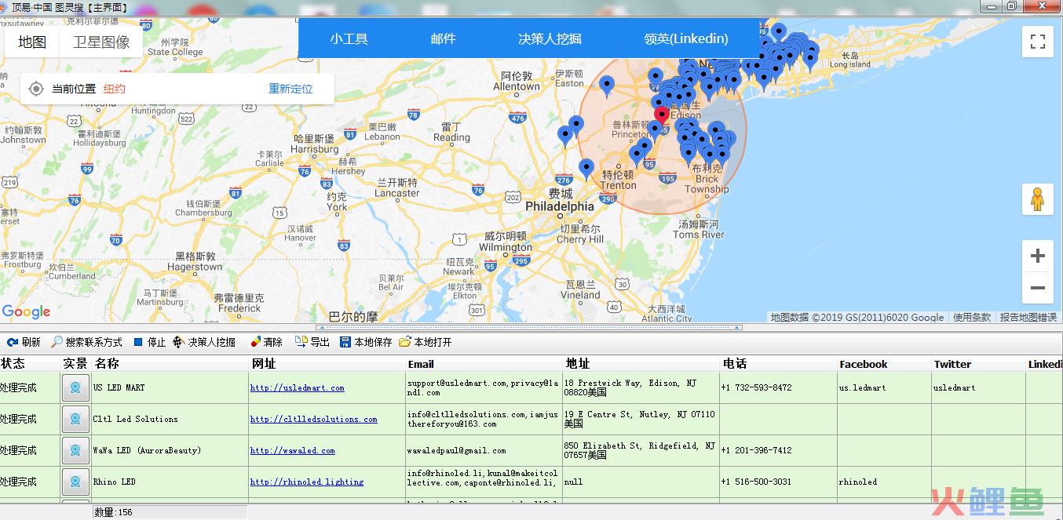Open link http://wawaled.com
The width and height of the screenshot is (1063, 520).
[x=292, y=450]
